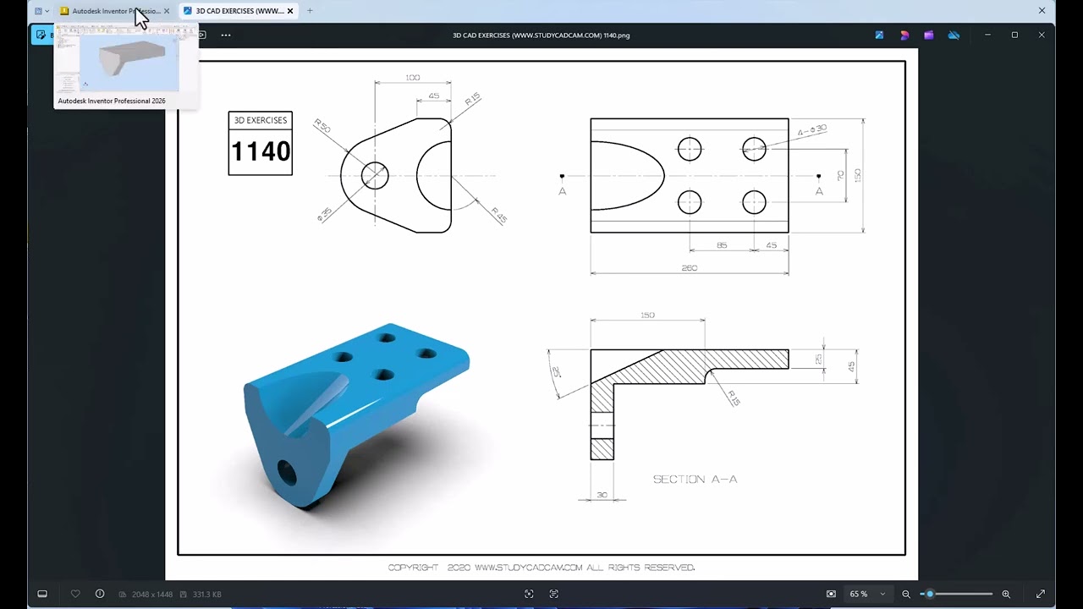The image size is (1083, 609).
Task: Show file info panel icon
Action: [x=100, y=594]
